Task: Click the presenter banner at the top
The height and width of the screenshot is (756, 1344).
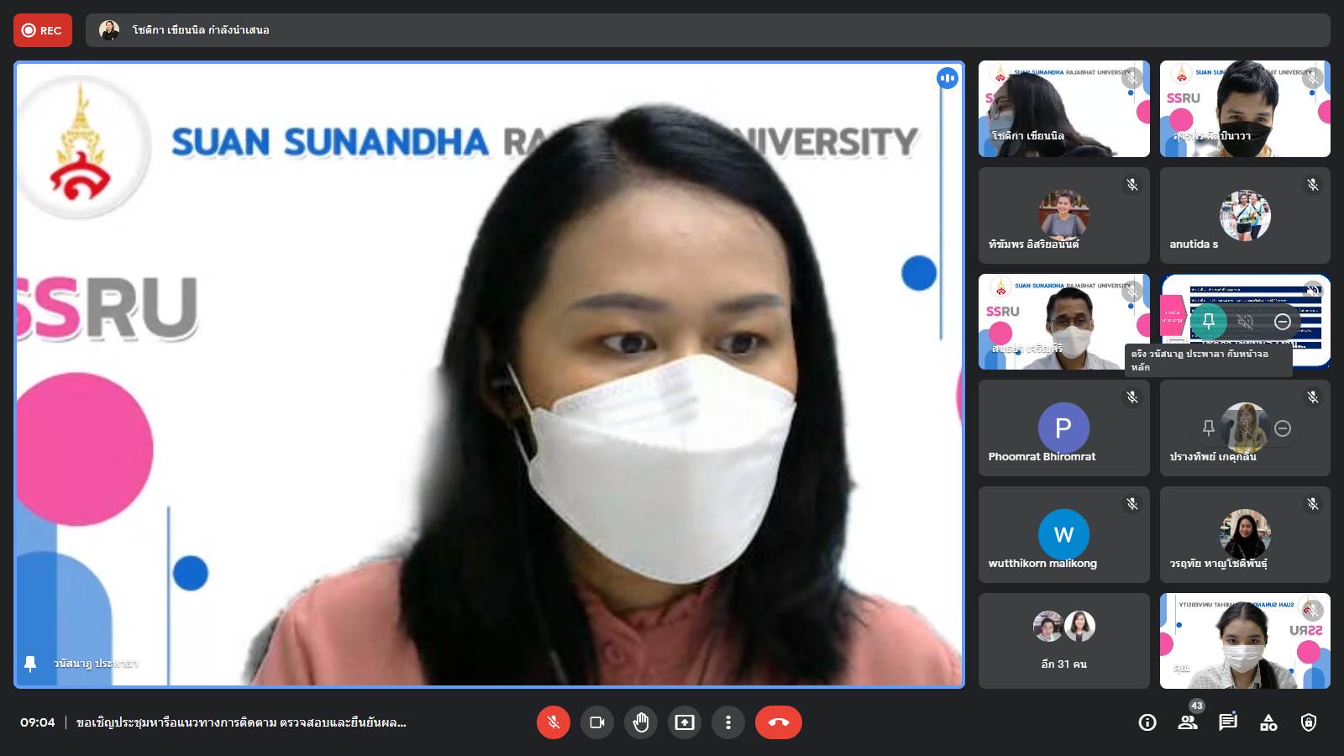Action: click(707, 30)
